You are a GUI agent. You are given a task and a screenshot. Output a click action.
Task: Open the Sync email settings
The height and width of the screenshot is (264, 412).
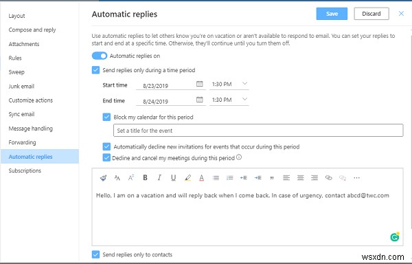pos(21,114)
